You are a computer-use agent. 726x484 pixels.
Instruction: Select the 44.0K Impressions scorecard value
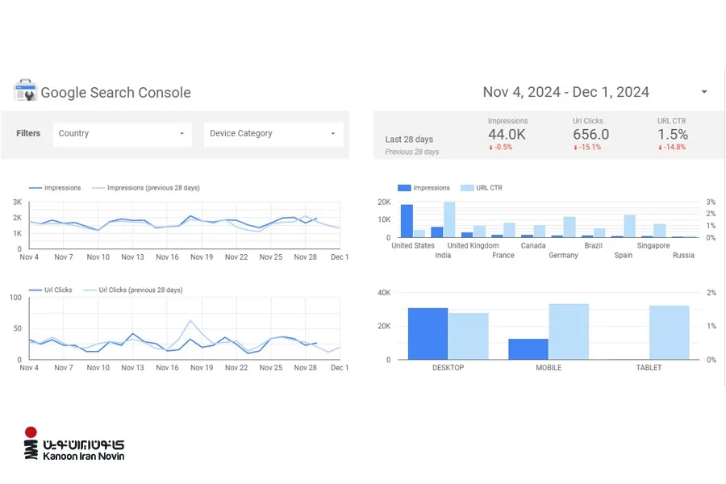(507, 135)
